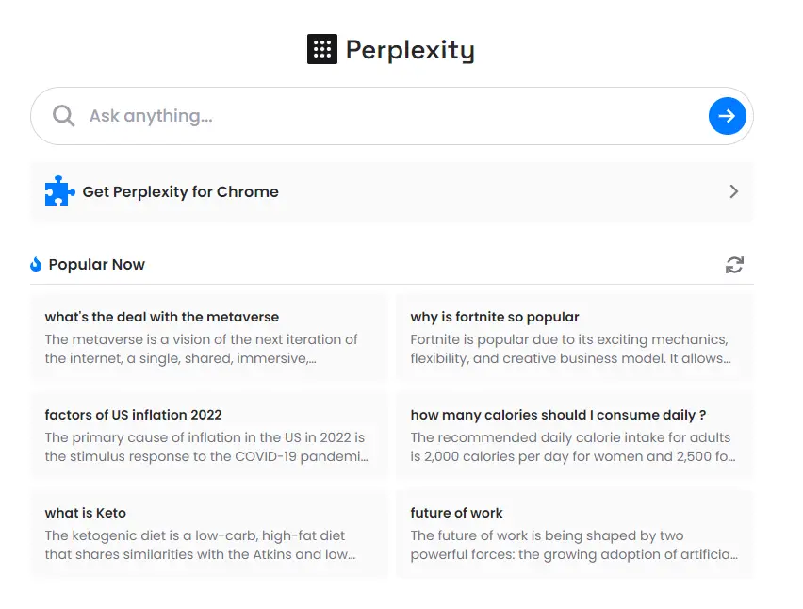Click the metaverse answer preview text
This screenshot has width=803, height=609.
(x=202, y=349)
